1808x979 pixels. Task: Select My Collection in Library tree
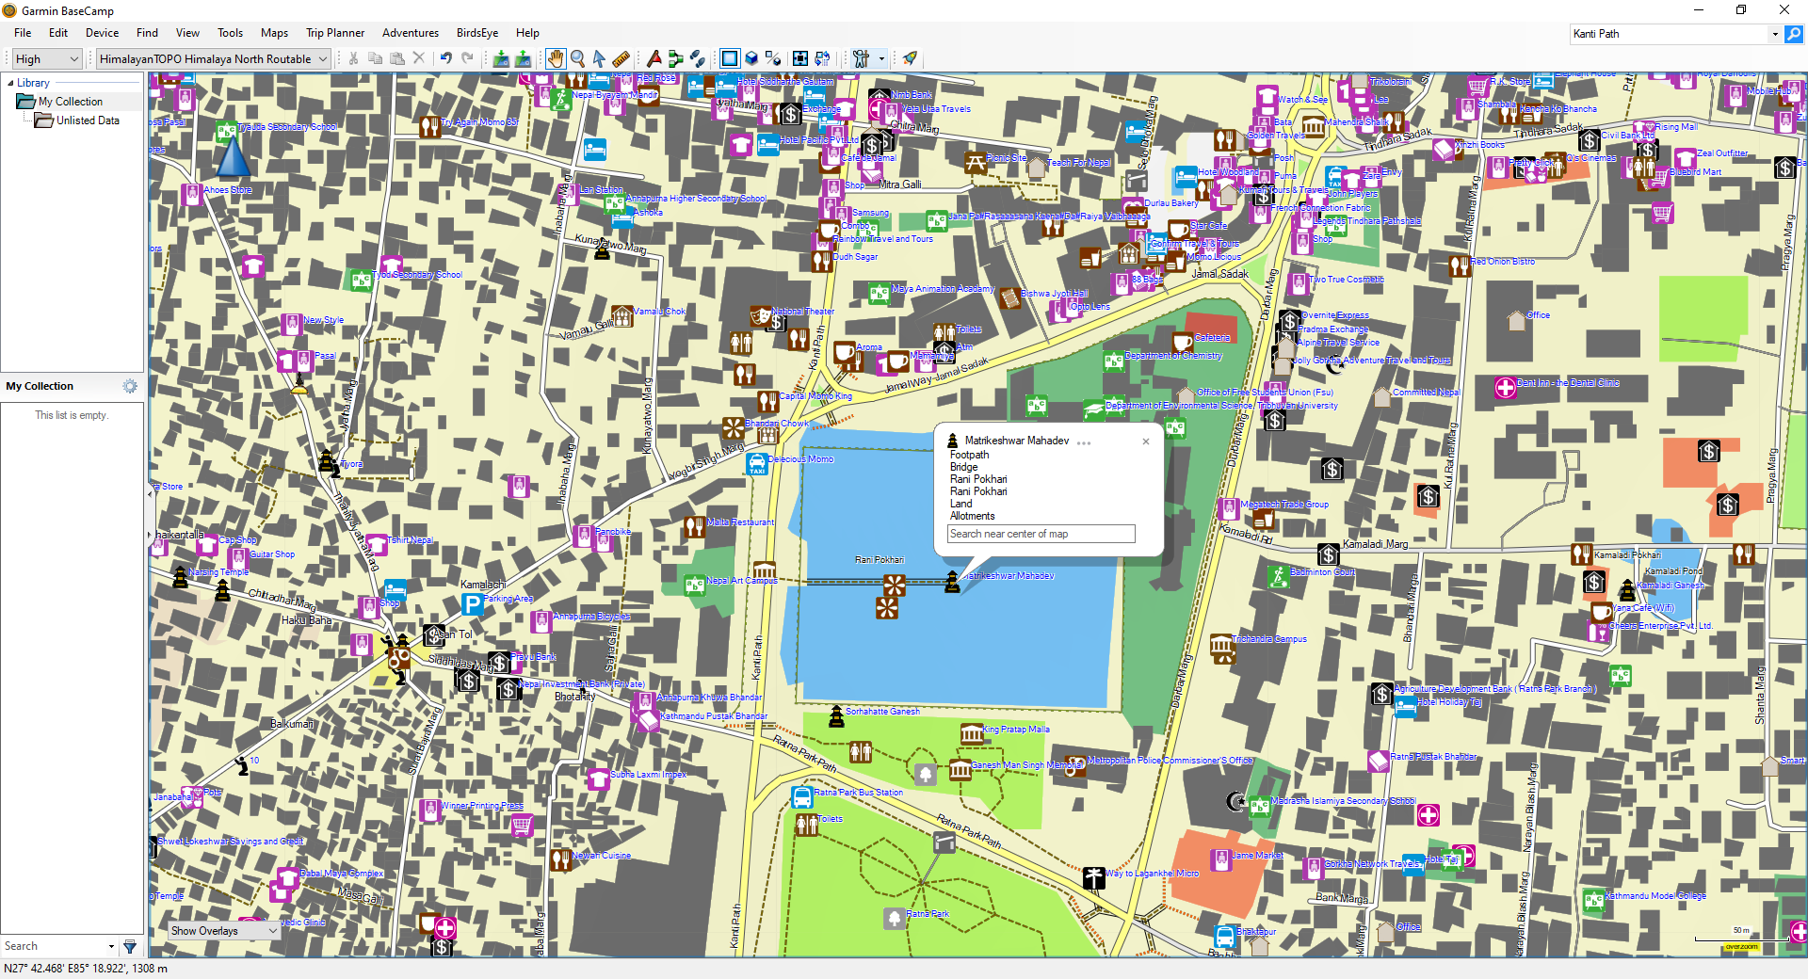(x=71, y=102)
